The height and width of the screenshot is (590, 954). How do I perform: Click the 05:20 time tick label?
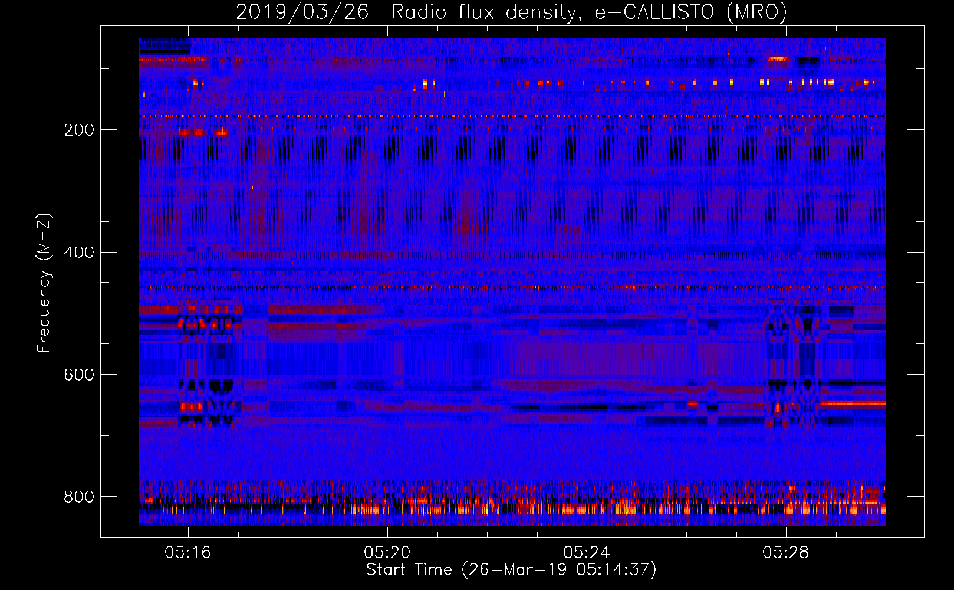[x=387, y=552]
